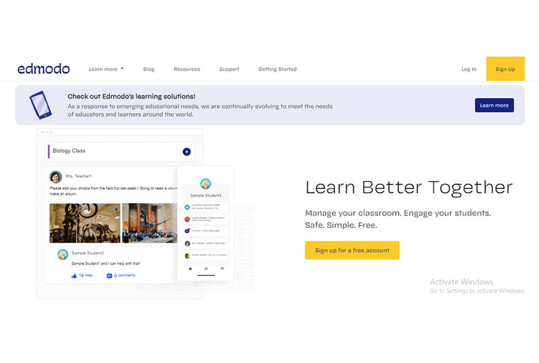Screen dimensions: 539x363
Task: Click the blue phone illustration in the banner
Action: click(x=40, y=105)
